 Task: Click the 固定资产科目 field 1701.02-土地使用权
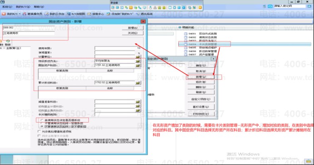115,65
